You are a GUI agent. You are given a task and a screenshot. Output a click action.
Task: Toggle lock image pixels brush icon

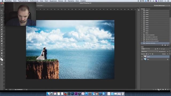[149, 54]
